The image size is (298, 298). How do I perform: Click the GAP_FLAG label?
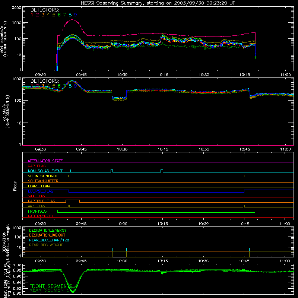37,166
